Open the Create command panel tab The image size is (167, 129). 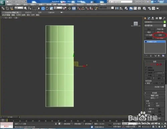click(145, 18)
